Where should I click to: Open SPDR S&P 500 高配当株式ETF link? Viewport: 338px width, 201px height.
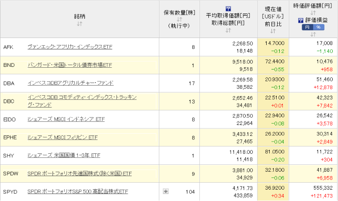click(x=77, y=191)
